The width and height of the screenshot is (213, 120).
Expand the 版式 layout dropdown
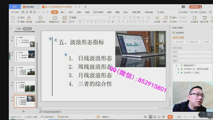65,22
